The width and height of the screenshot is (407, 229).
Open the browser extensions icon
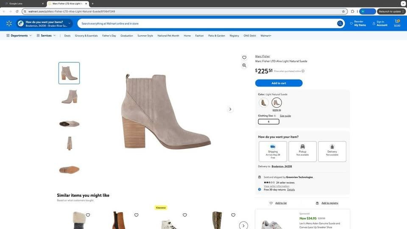click(x=352, y=11)
